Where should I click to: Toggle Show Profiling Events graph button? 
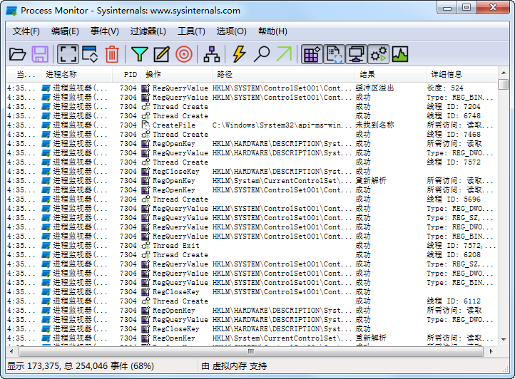coord(400,54)
